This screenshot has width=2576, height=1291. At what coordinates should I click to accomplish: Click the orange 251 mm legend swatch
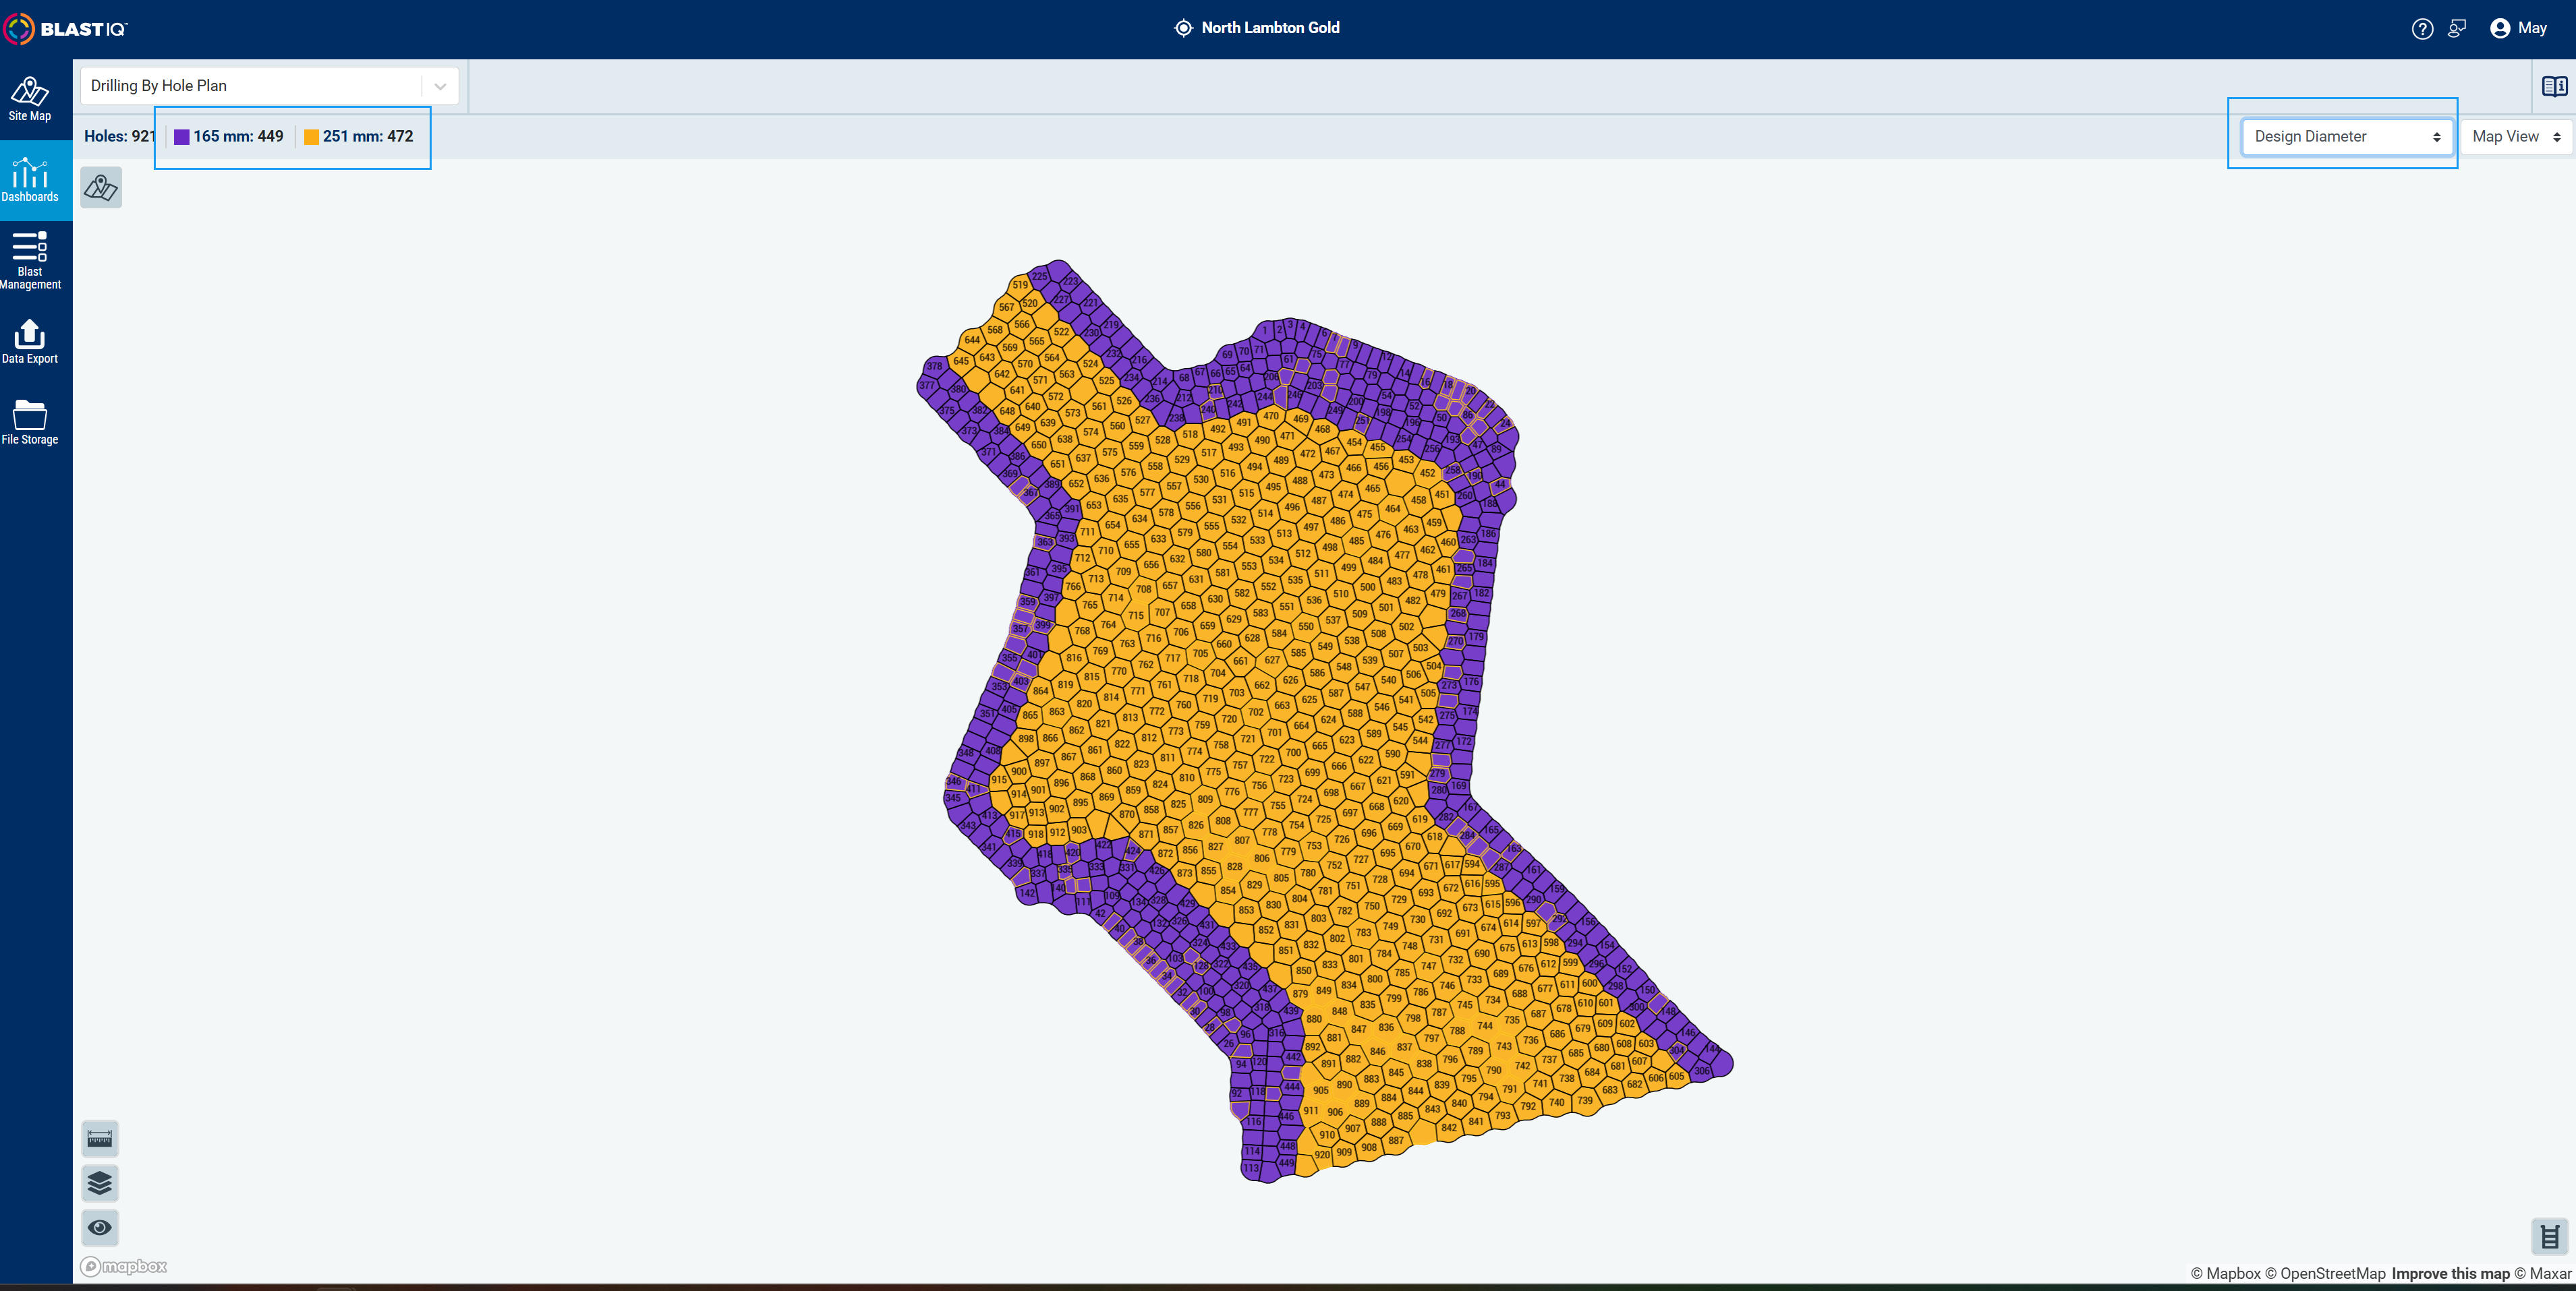(x=311, y=137)
